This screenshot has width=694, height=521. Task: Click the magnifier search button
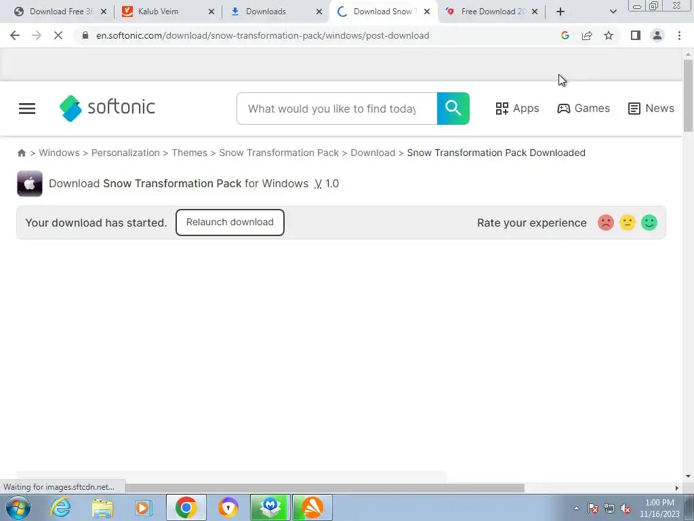click(453, 109)
